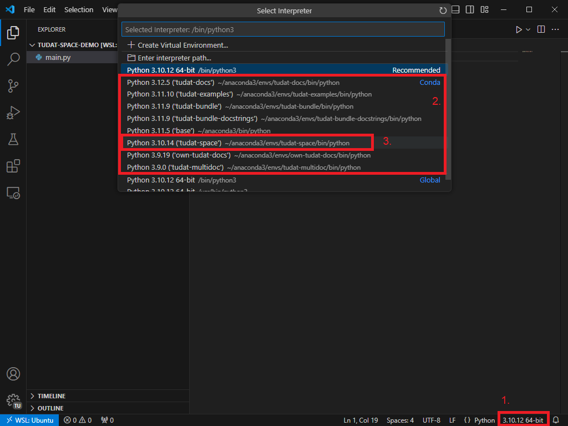This screenshot has height=426, width=568.
Task: Change indentation via Spaces: 4
Action: coord(400,420)
